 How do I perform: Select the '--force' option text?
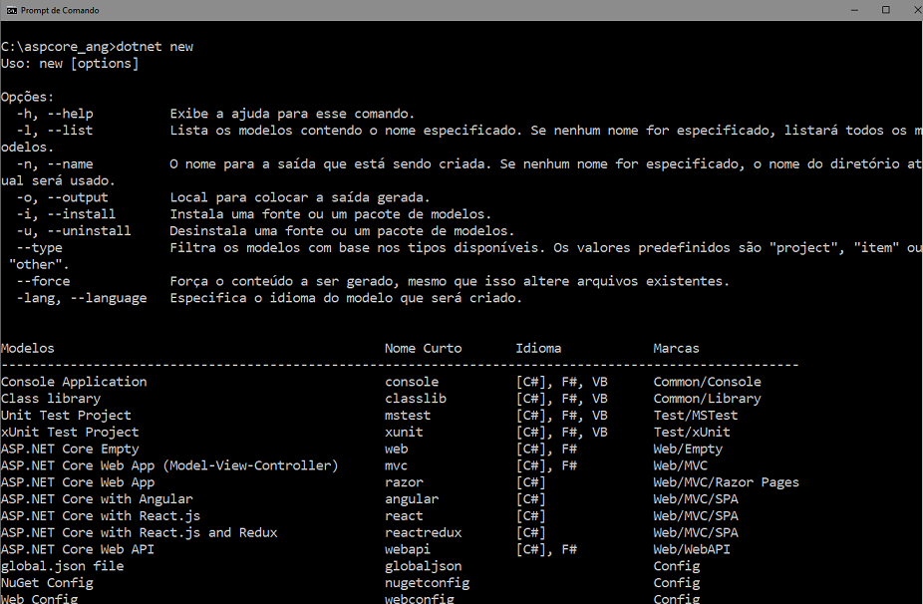click(x=43, y=281)
